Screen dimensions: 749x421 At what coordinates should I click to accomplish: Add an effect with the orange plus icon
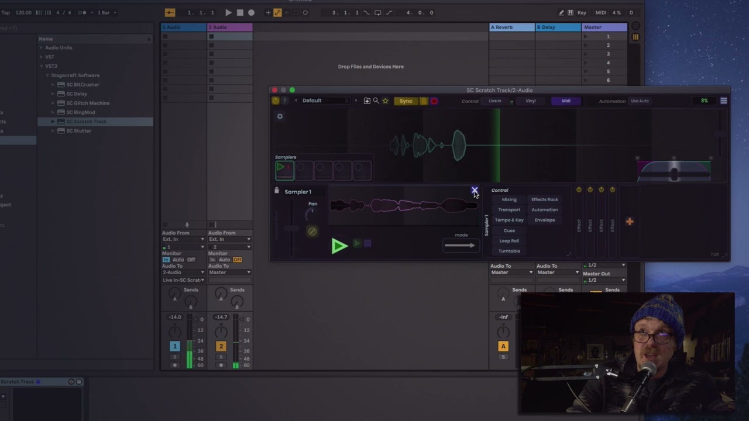630,222
